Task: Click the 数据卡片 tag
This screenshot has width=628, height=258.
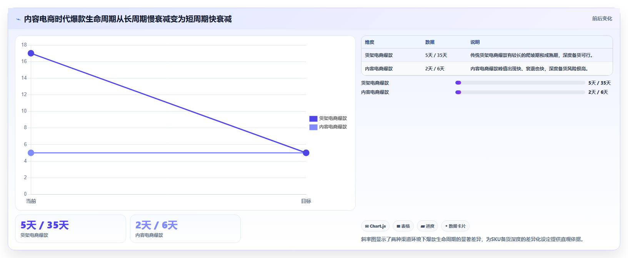Action: click(455, 226)
